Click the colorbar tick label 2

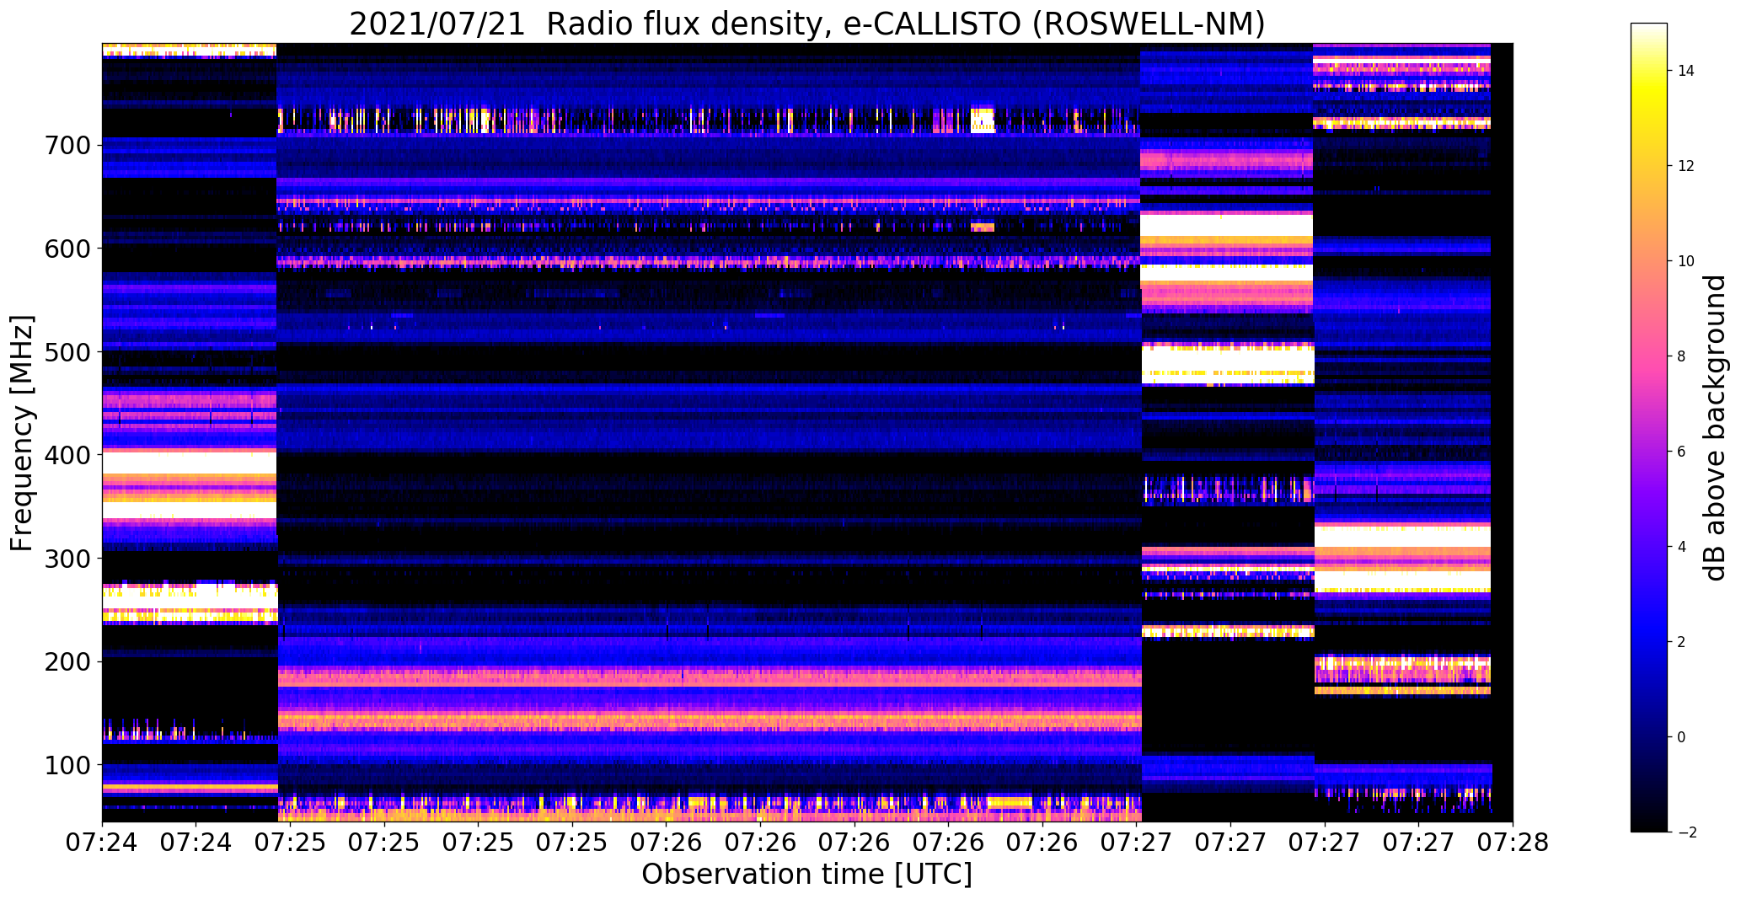[1682, 642]
